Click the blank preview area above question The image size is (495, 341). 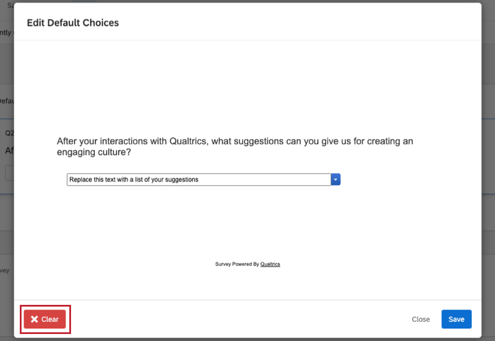pyautogui.click(x=248, y=87)
